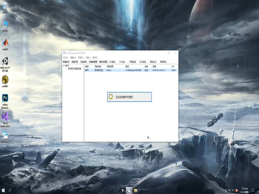Open the 帮助 menu
This screenshot has height=194, width=259.
click(x=95, y=58)
